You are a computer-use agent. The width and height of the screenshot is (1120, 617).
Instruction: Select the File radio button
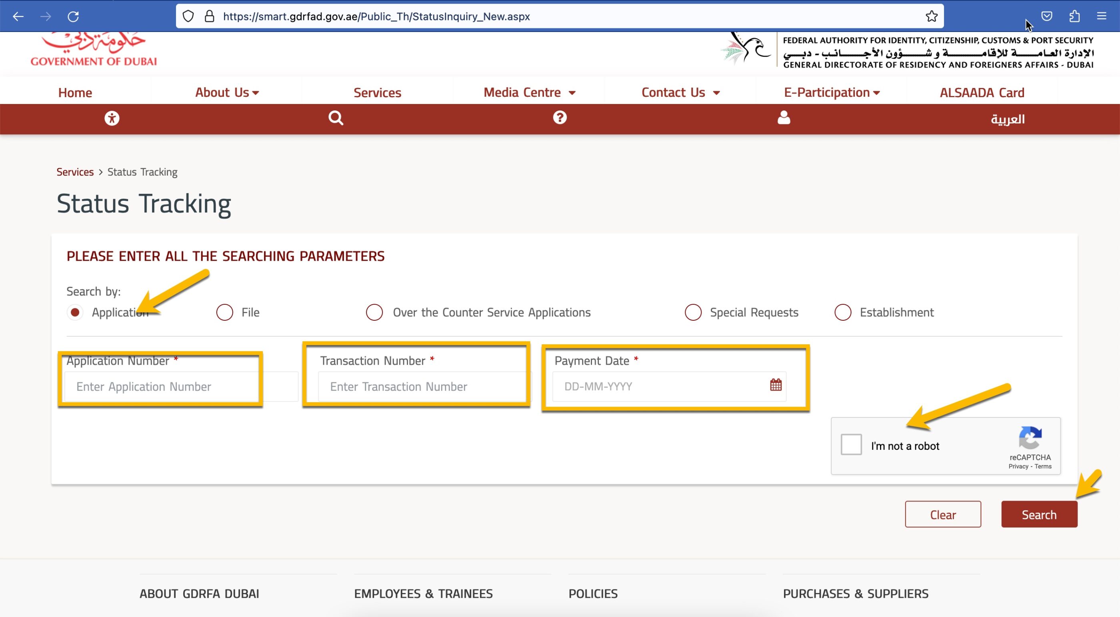[x=224, y=312]
